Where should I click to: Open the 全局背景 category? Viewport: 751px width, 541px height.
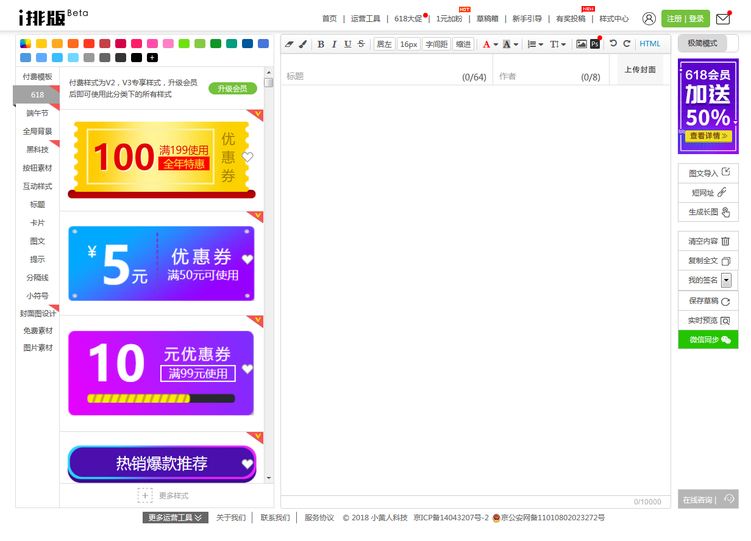(x=37, y=131)
